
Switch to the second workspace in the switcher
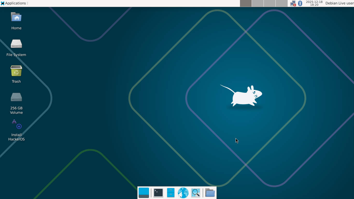click(x=258, y=3)
